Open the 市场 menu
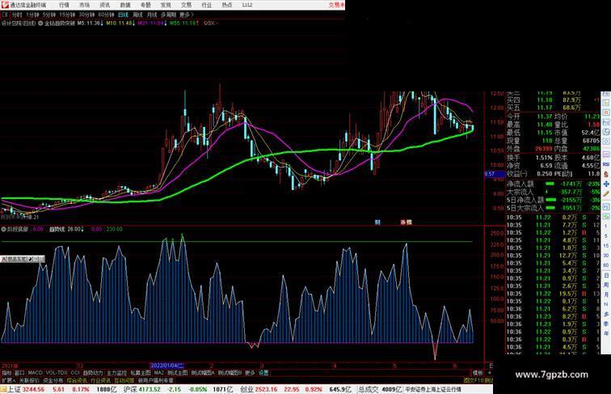 coord(85,5)
